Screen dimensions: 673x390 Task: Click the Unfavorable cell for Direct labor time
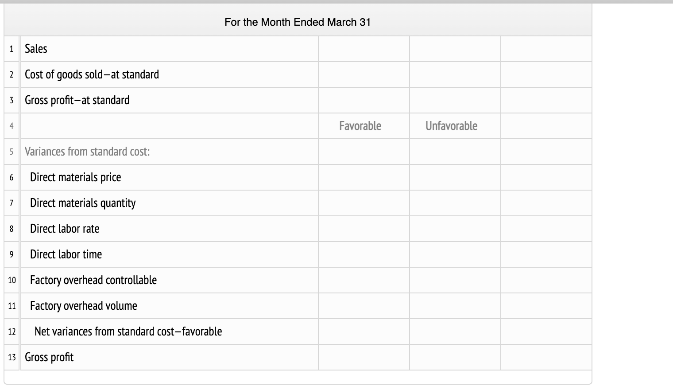pos(455,254)
